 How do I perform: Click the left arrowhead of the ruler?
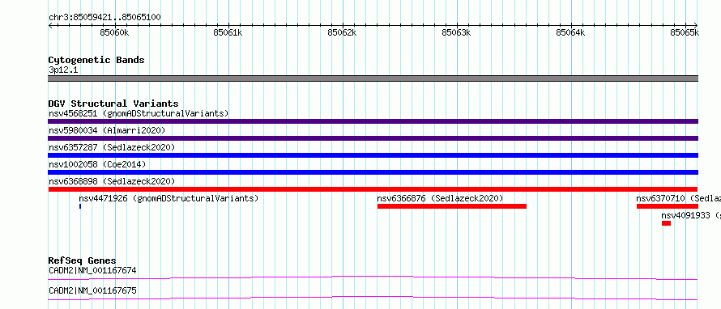pyautogui.click(x=50, y=25)
